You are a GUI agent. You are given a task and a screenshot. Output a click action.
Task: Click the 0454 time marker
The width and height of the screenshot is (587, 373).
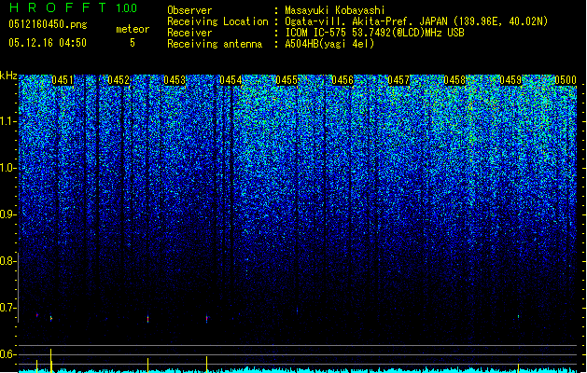tap(231, 80)
